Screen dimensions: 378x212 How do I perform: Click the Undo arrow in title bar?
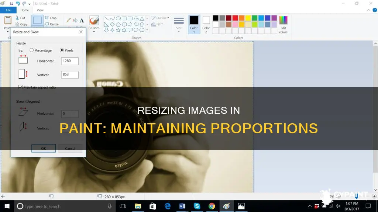(x=18, y=3)
